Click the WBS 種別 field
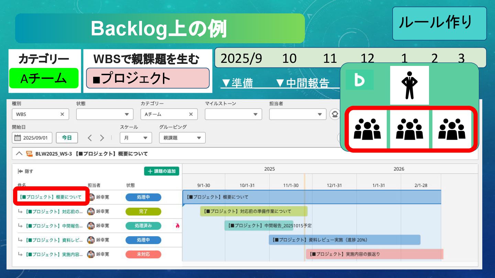Screen dimensions: 495x278 point(40,114)
